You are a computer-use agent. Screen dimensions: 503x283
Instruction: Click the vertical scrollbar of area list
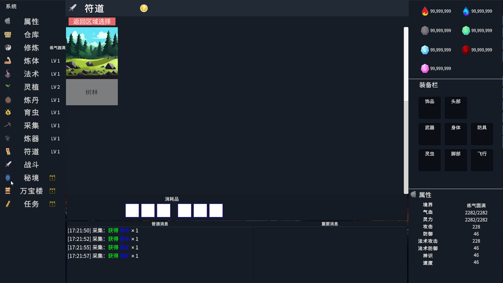tap(406, 64)
